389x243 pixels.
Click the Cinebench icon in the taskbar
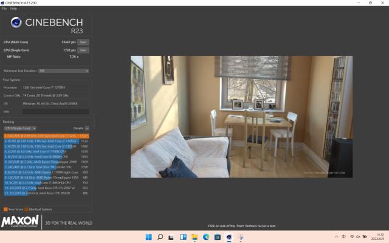point(229,237)
